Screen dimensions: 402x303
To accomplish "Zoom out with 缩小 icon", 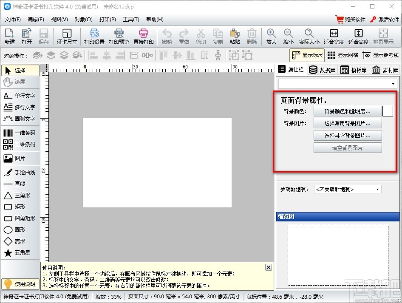I will [288, 37].
